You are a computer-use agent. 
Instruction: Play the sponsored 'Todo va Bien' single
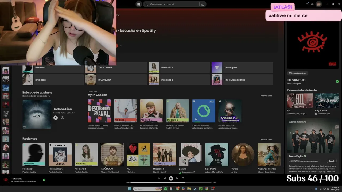(x=56, y=118)
